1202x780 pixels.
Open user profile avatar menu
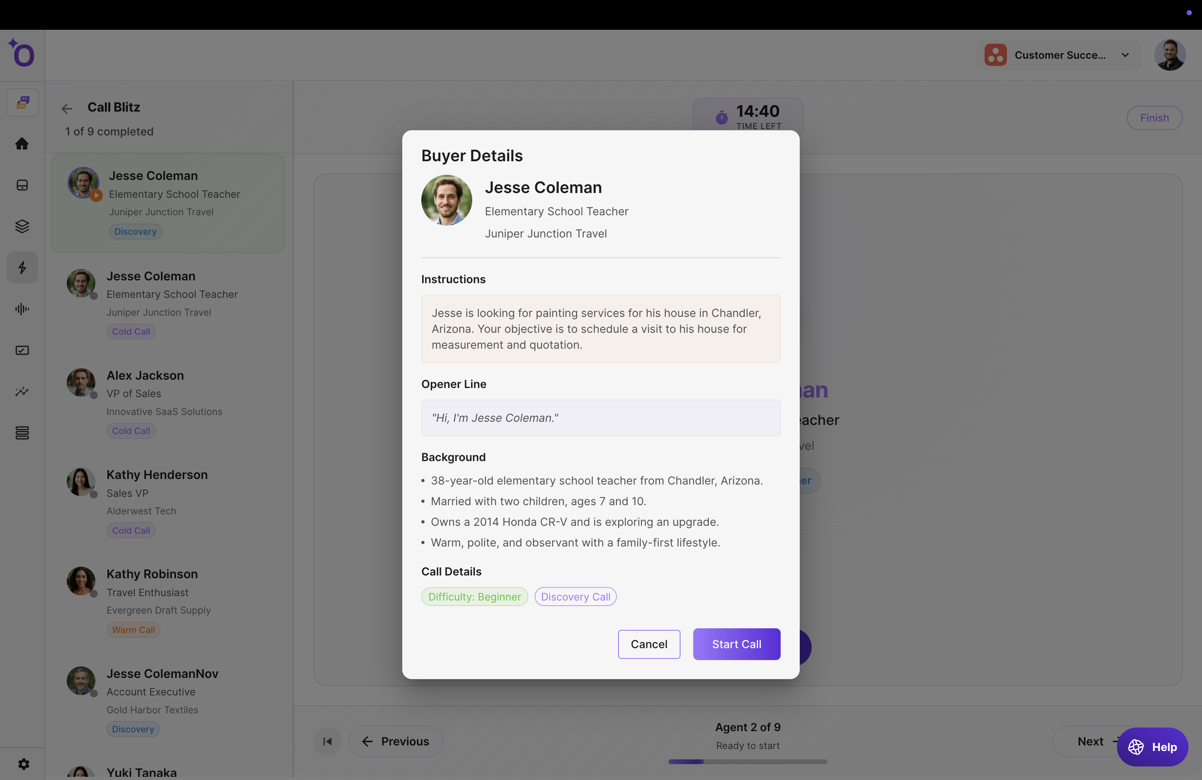(1169, 55)
